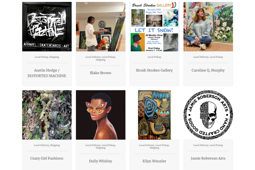The image size is (255, 170).
Task: Open the Ellyn Wenzler title link
Action: coord(154,161)
